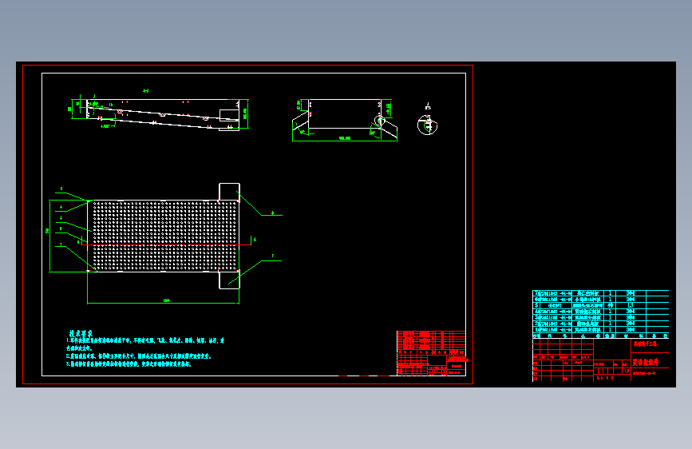Click row 1 of the cyan parts list
Screen dimensions: 692x449
601,330
